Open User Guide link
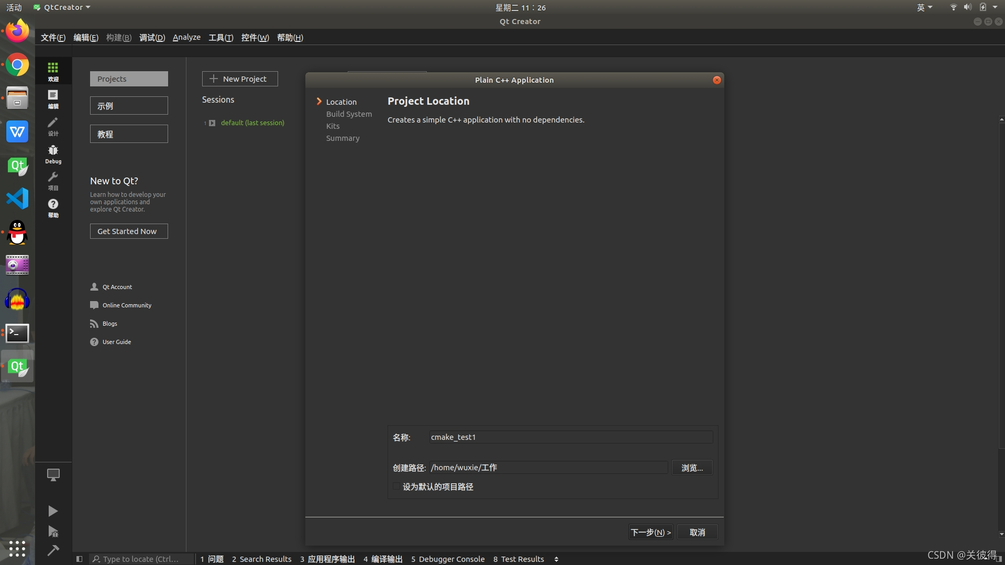This screenshot has width=1005, height=565. pos(111,342)
